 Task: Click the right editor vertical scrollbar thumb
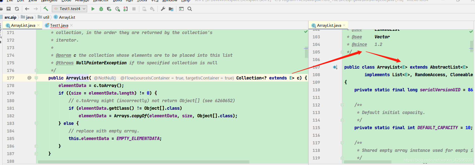point(471,46)
